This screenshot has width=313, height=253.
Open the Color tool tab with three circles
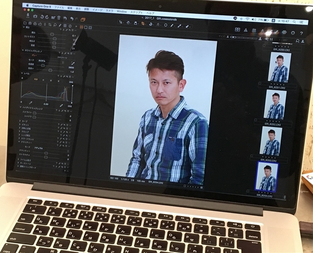point(35,24)
